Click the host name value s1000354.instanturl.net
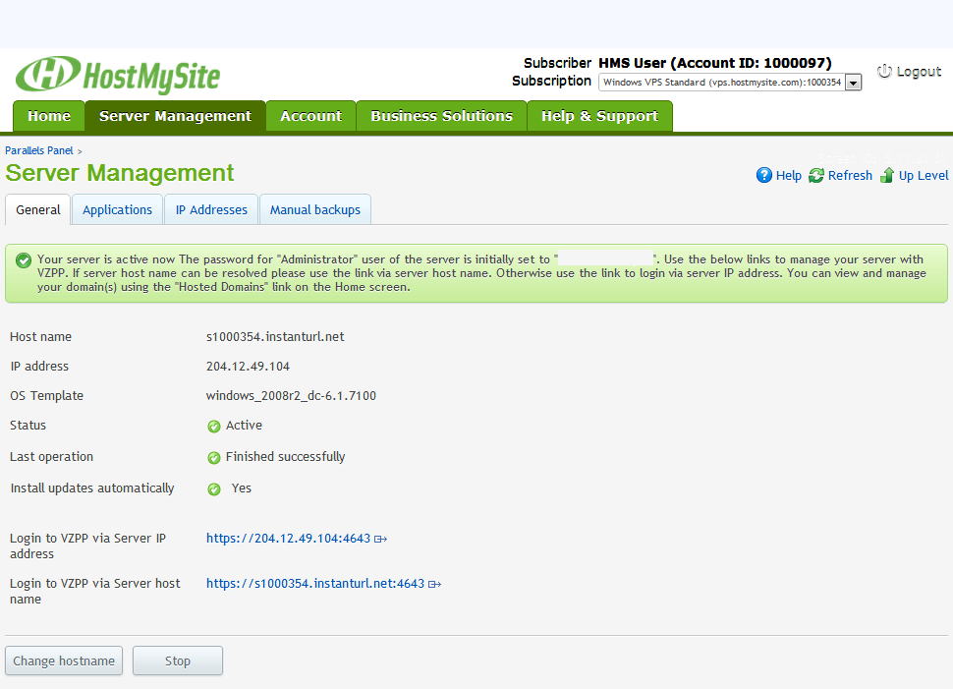The image size is (953, 689). (x=275, y=336)
